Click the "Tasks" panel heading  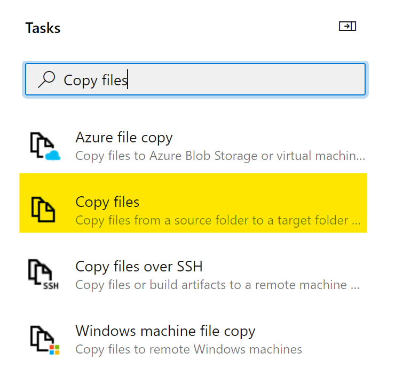(43, 28)
